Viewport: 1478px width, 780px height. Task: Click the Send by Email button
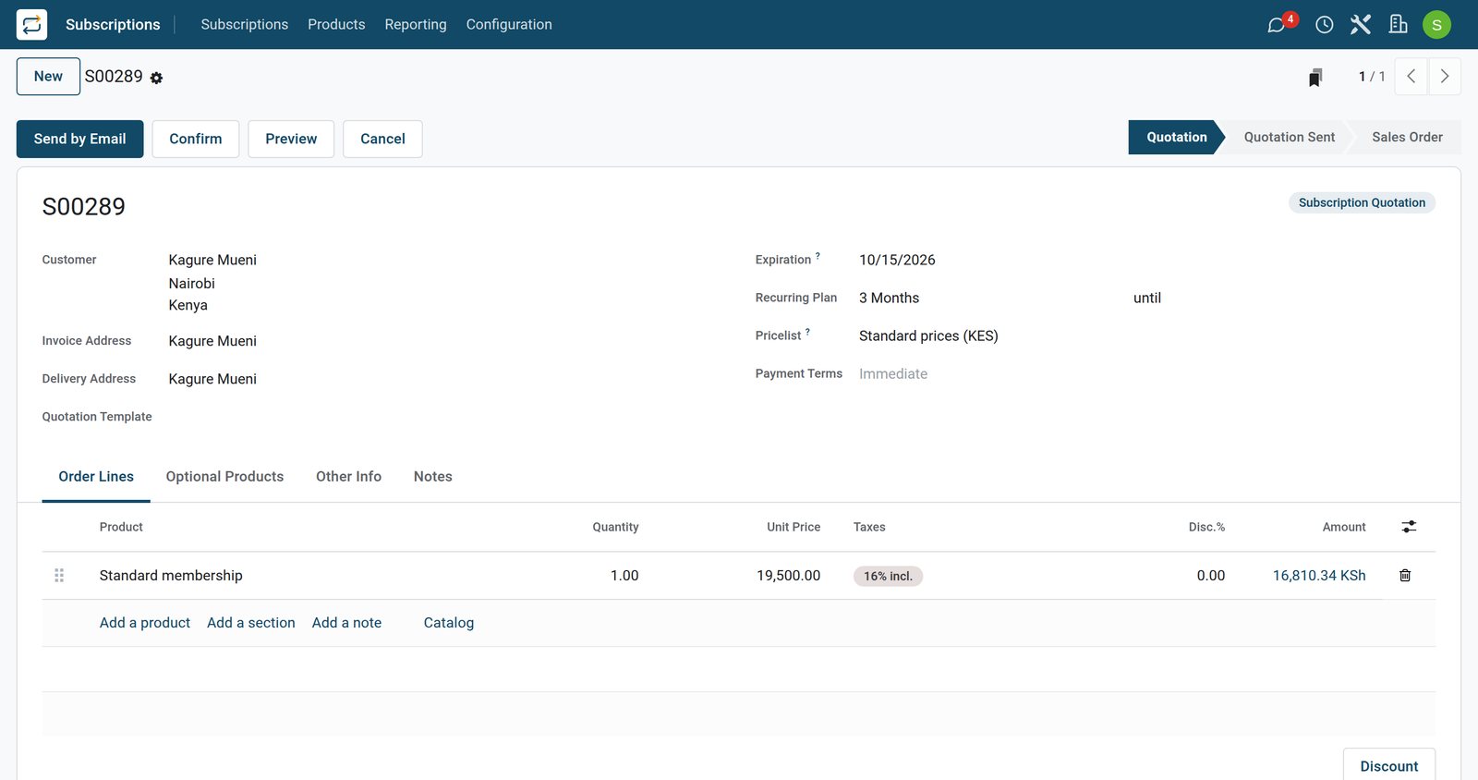(x=80, y=139)
